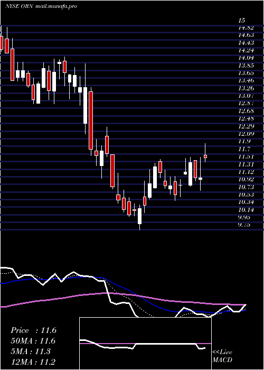Select the 15 price axis label
Screen dimensions: 264x370
click(242, 20)
